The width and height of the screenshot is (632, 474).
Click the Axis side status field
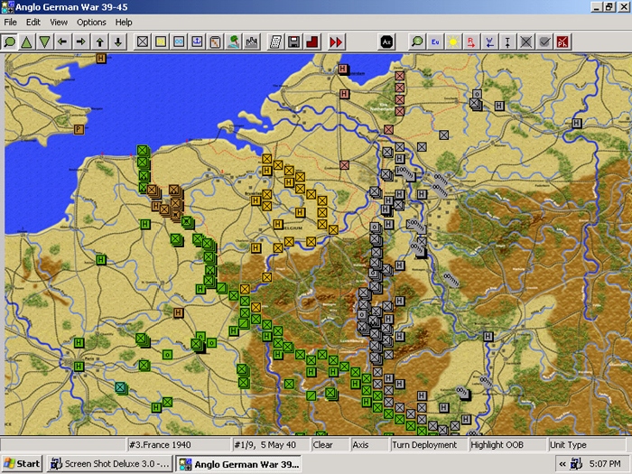[x=368, y=445]
